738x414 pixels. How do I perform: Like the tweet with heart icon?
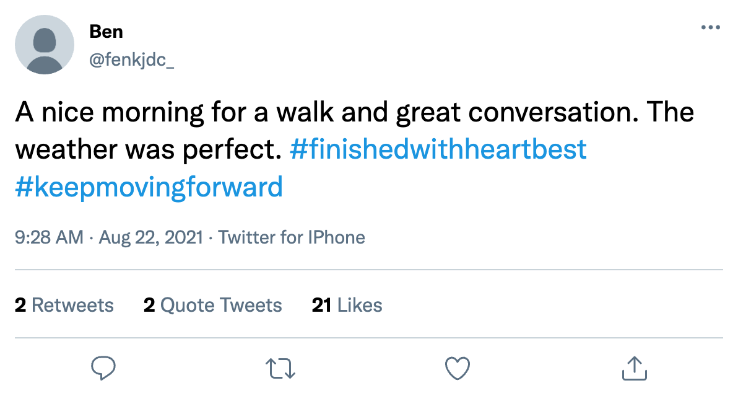pos(458,368)
